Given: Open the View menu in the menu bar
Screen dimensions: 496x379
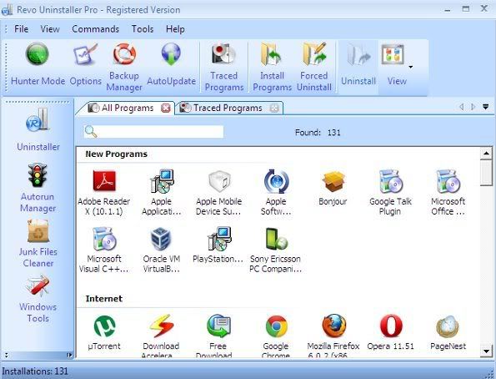Looking at the screenshot, I should [x=50, y=29].
